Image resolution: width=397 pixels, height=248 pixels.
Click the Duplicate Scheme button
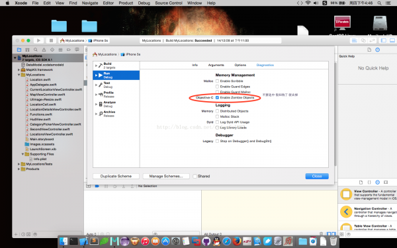(116, 176)
